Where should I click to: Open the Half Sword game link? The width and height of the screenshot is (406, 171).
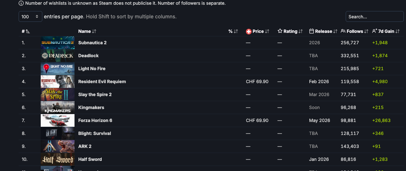click(90, 159)
